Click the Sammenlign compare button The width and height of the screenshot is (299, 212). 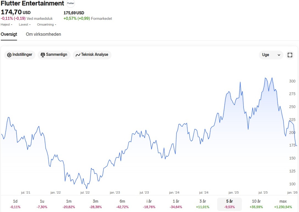54,55
